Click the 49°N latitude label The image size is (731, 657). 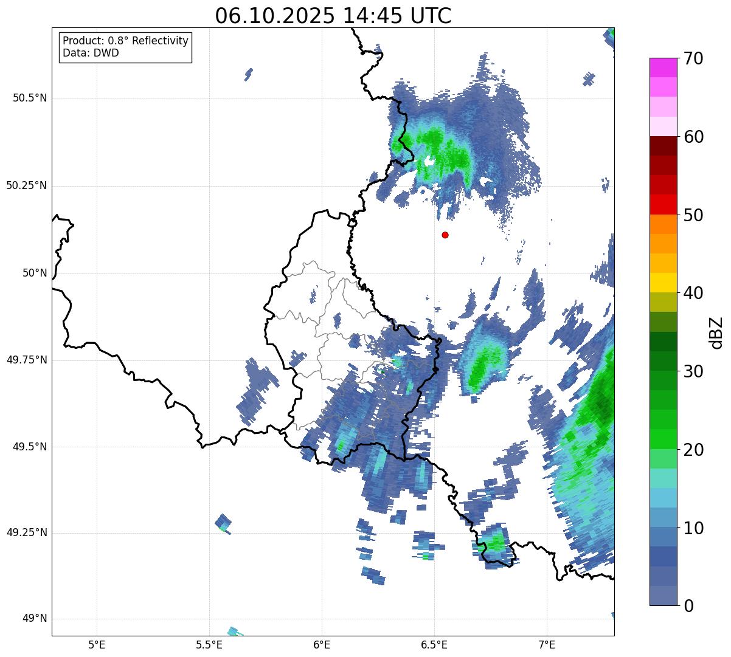pos(35,618)
